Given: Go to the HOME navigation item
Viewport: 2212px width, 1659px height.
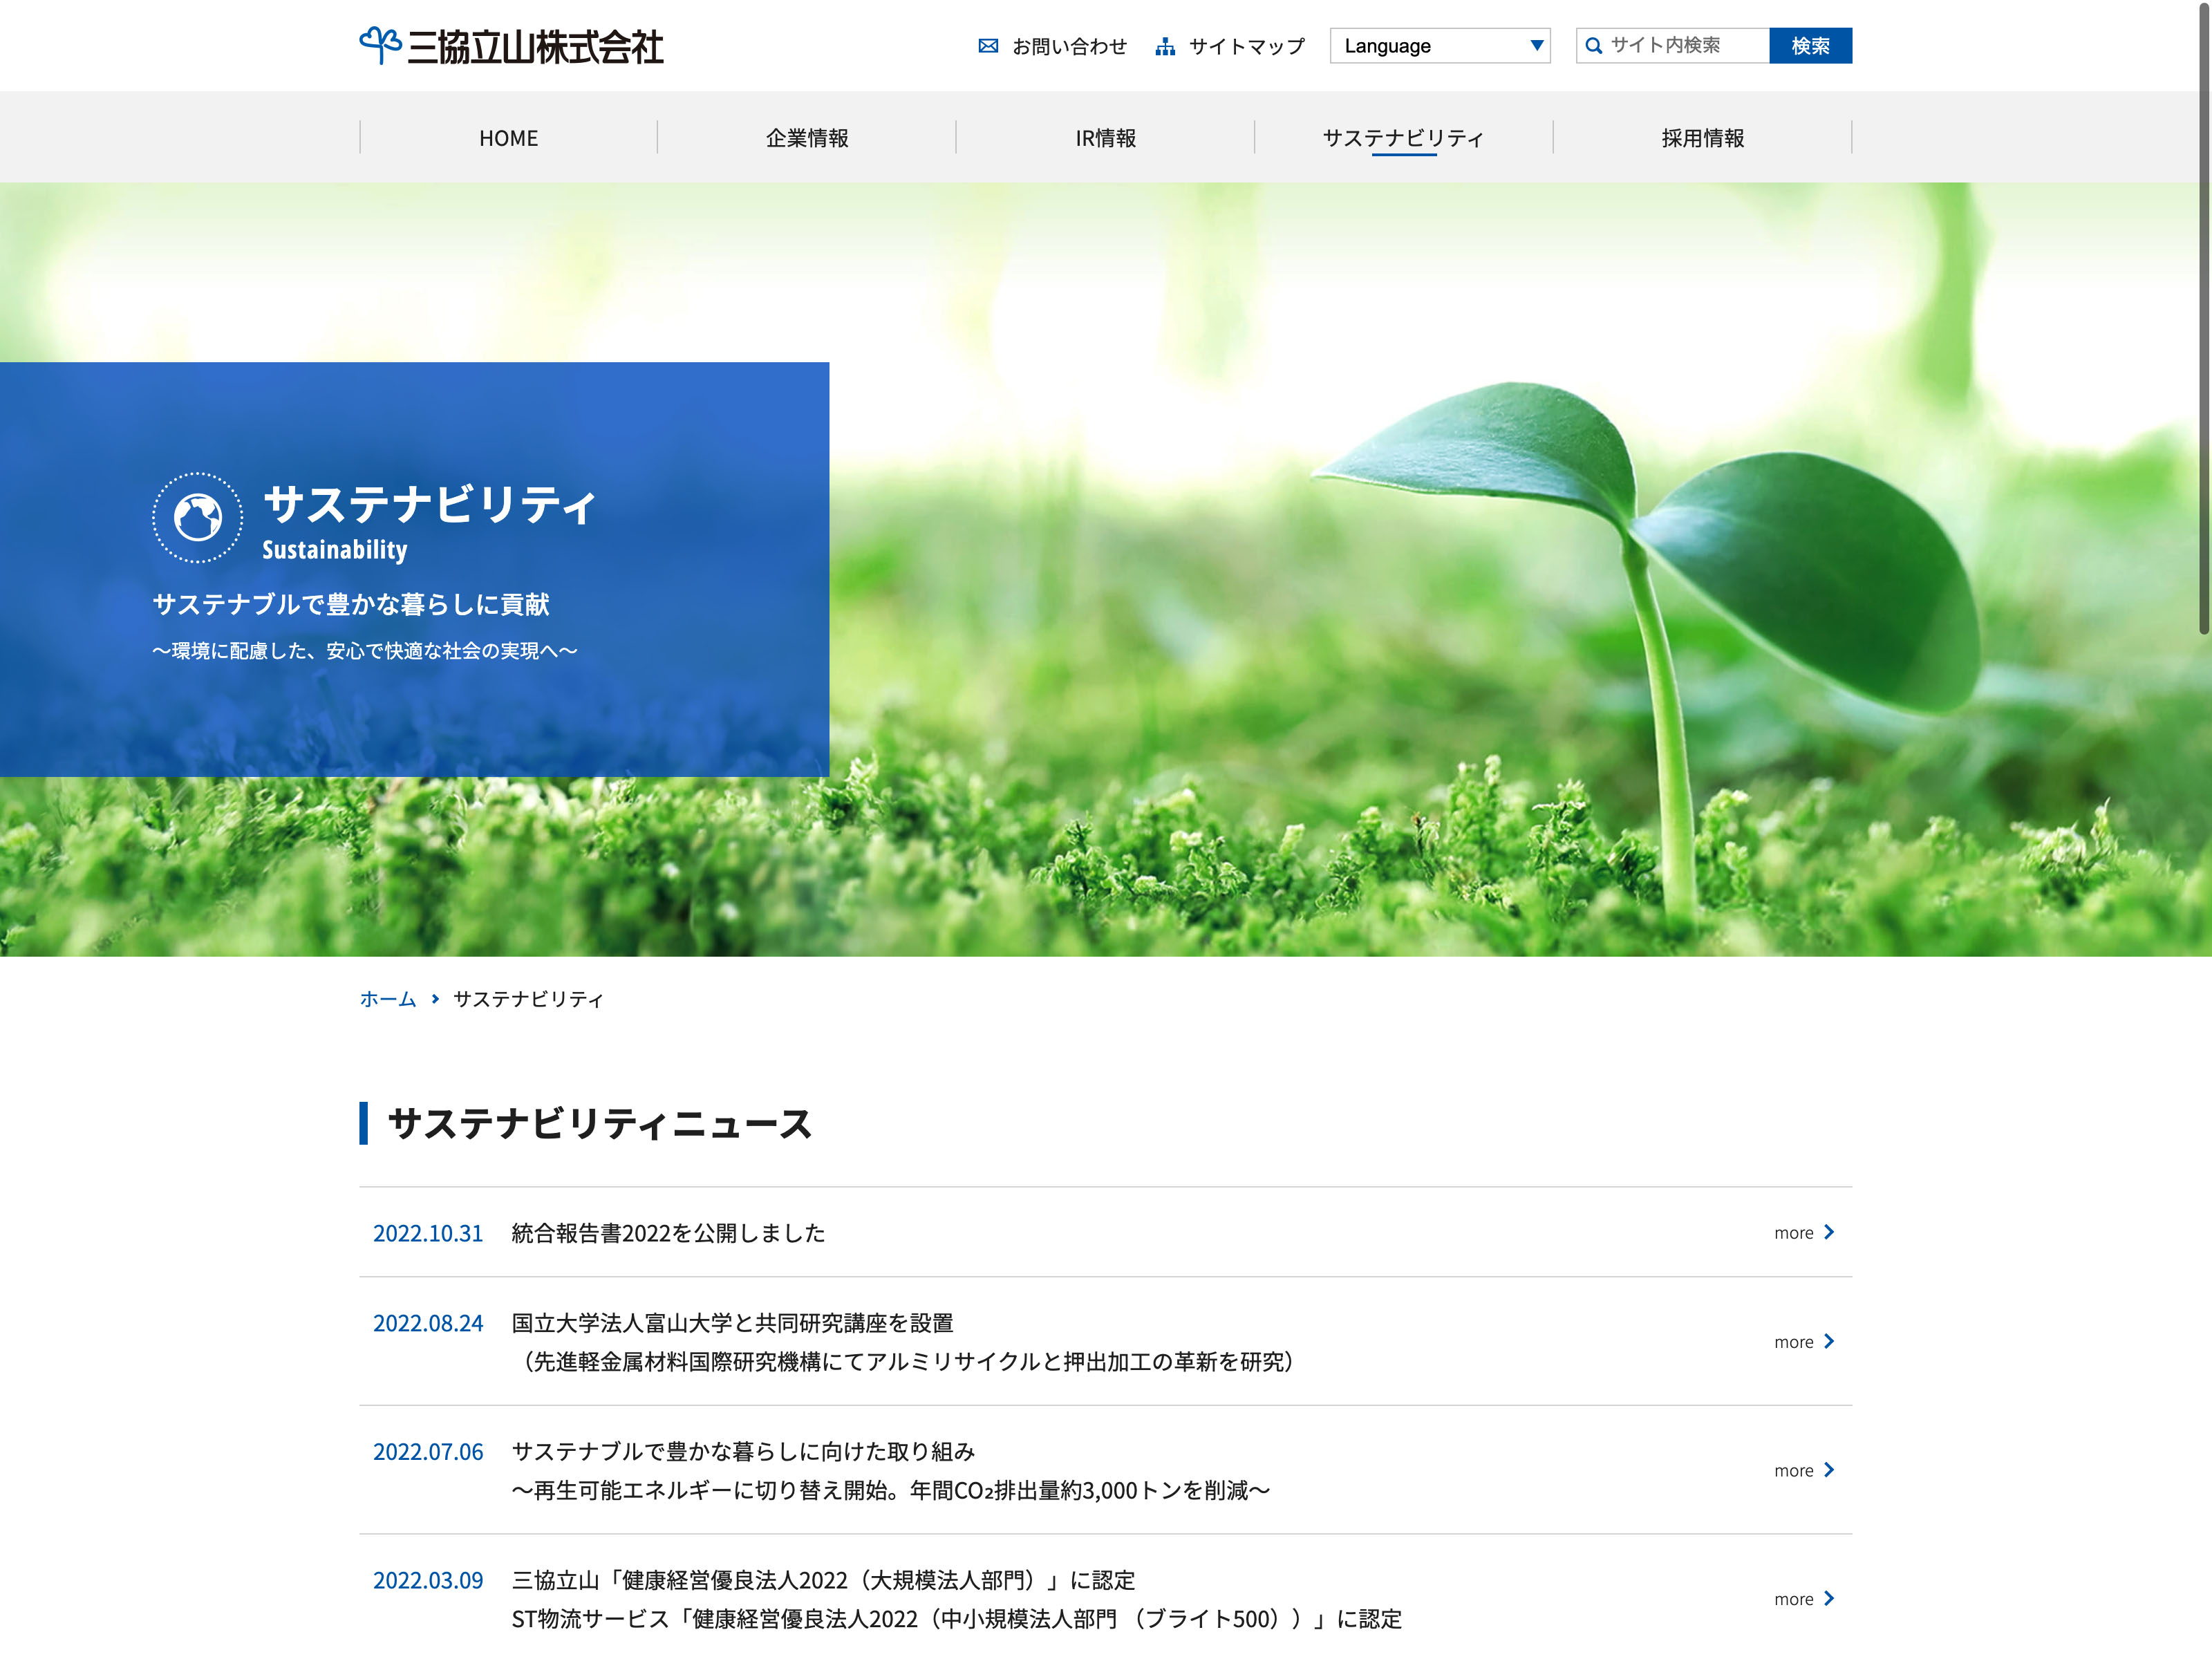Looking at the screenshot, I should click(x=508, y=138).
